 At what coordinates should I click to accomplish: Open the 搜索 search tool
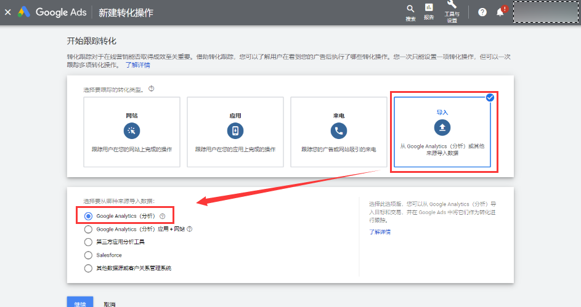410,12
